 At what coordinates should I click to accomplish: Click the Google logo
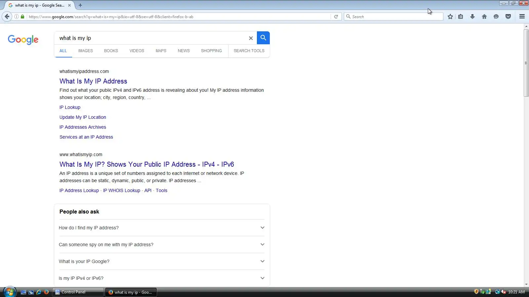pos(23,40)
